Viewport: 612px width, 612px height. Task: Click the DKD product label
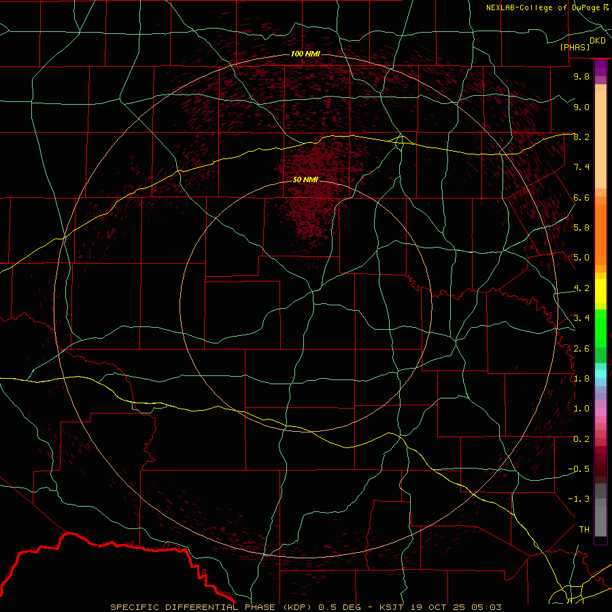click(x=598, y=41)
